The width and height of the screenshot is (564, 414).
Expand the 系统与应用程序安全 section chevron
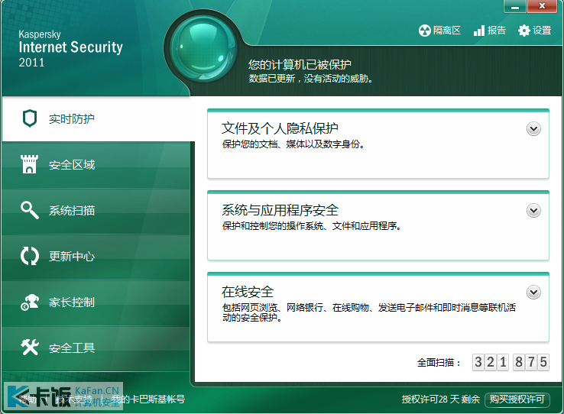tap(533, 211)
